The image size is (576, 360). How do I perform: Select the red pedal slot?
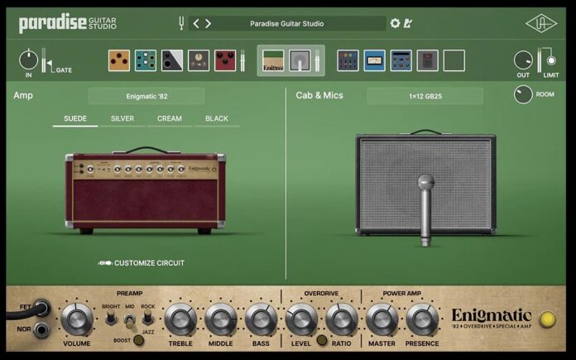tap(225, 60)
